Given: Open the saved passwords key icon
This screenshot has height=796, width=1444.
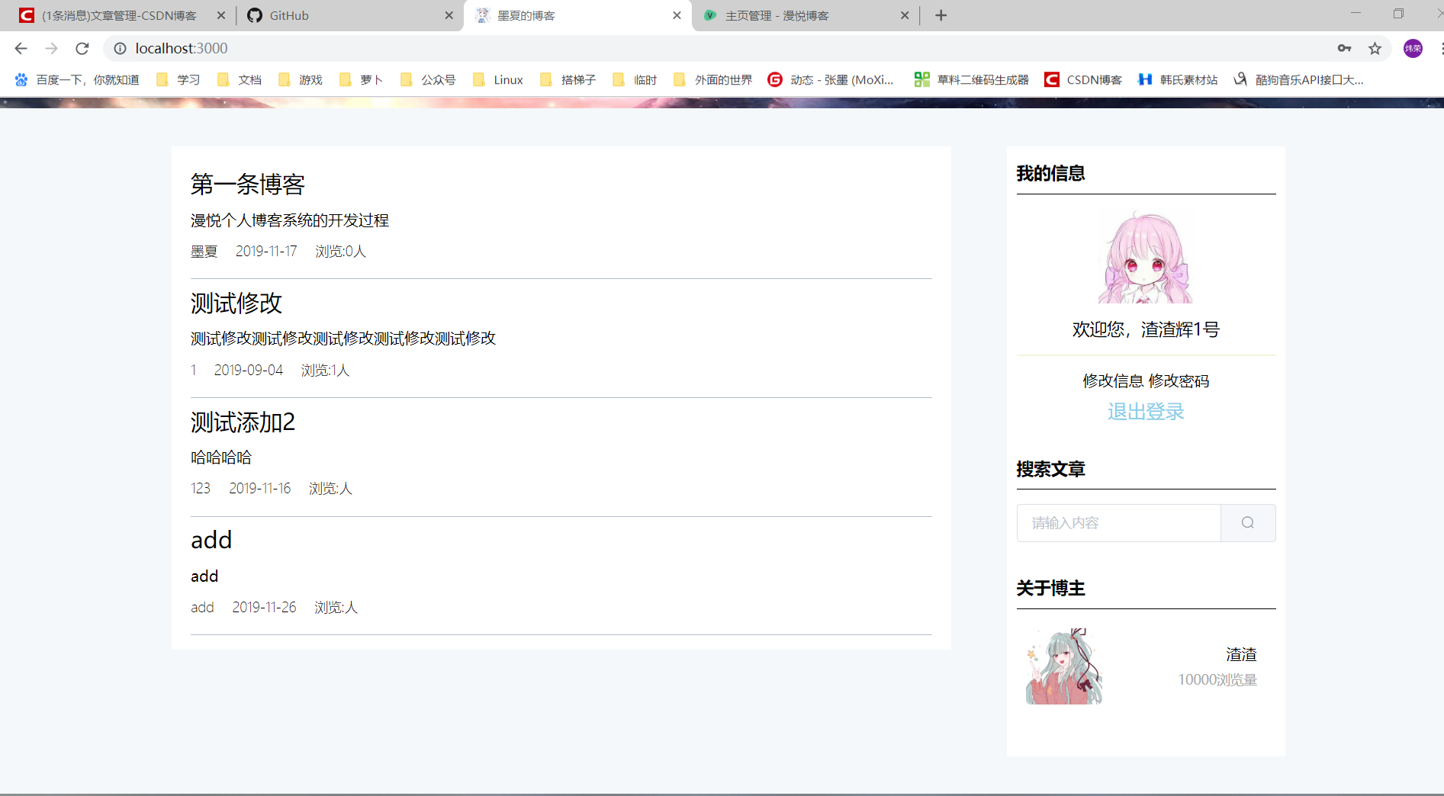Looking at the screenshot, I should [1344, 48].
